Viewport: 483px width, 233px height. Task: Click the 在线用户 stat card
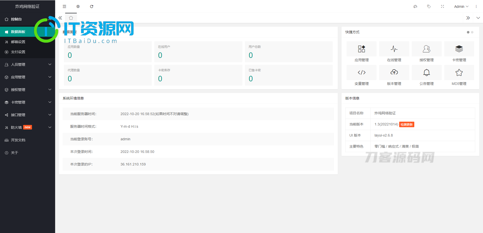click(x=198, y=52)
